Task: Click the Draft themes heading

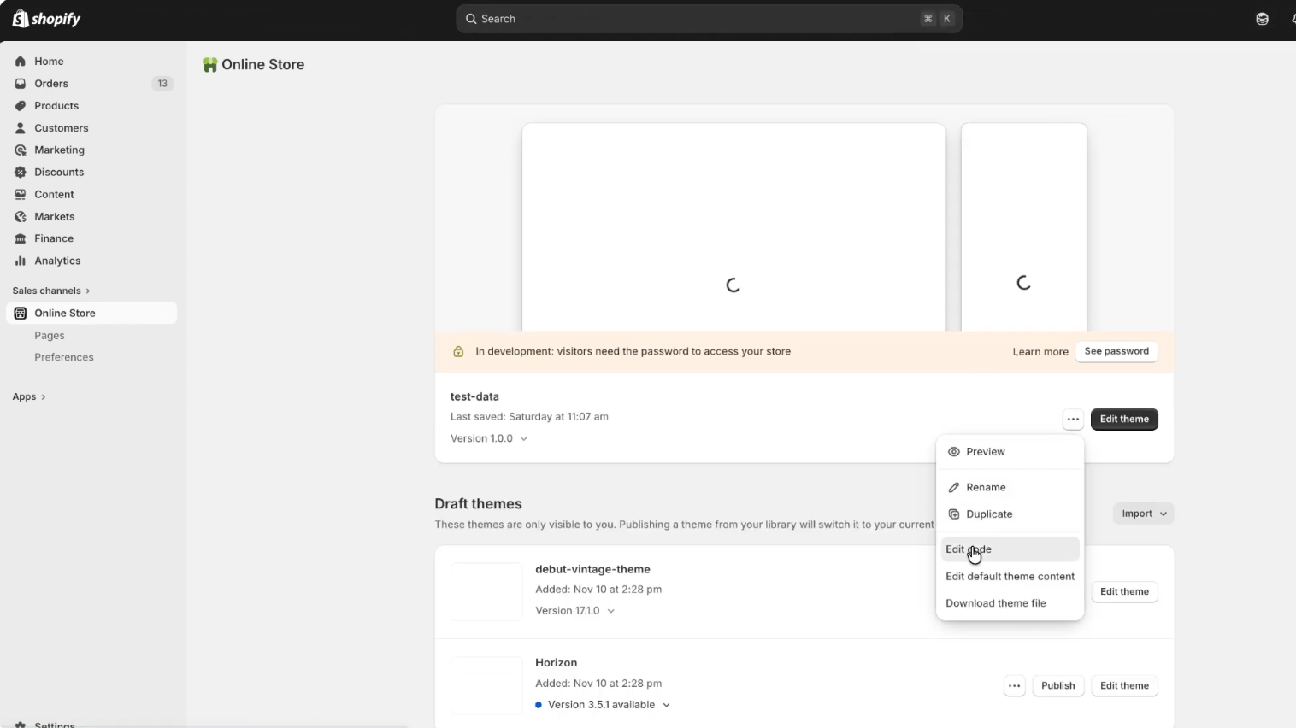Action: pyautogui.click(x=478, y=504)
